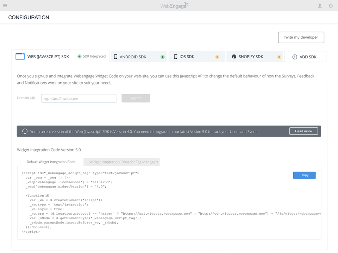Click Invite my developer button
This screenshot has height=253, width=338.
pos(301,37)
